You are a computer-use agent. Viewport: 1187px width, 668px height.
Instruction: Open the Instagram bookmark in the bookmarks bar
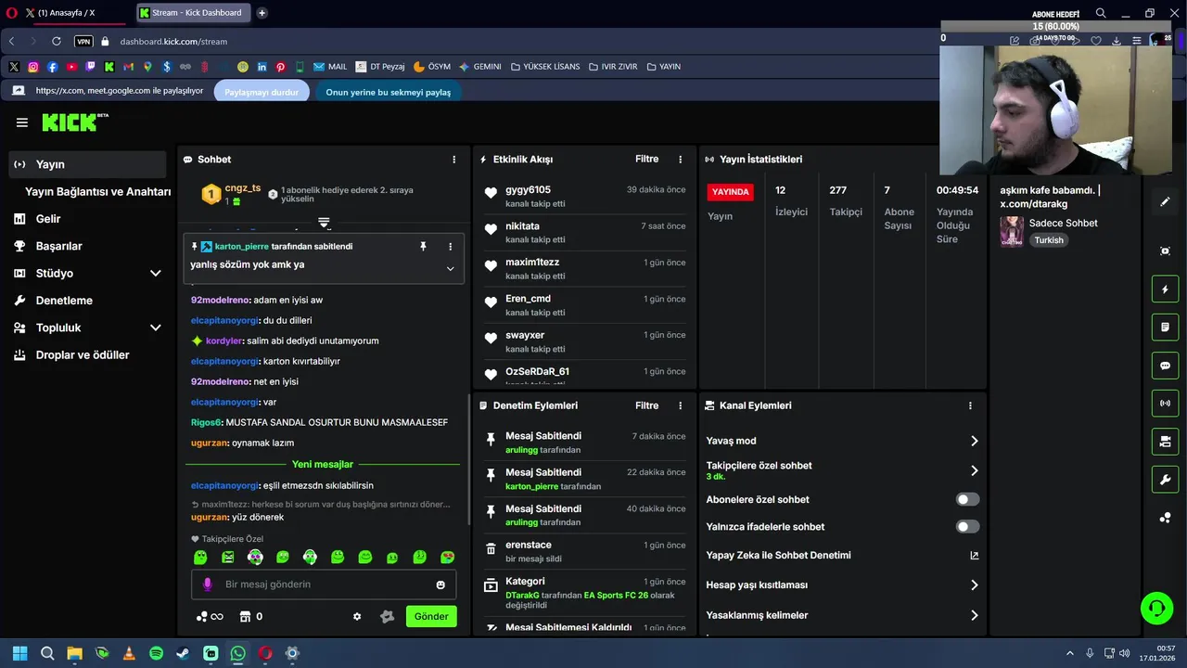pos(33,67)
